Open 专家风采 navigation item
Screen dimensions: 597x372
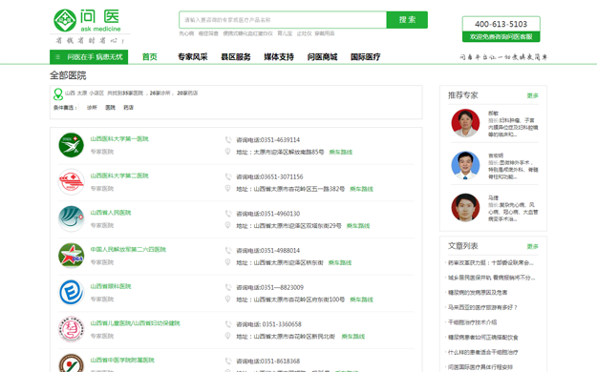[193, 57]
